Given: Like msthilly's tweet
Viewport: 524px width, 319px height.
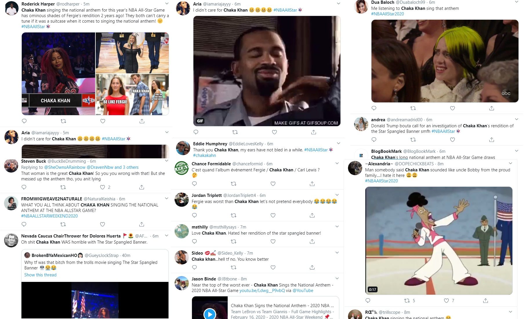Looking at the screenshot, I should (273, 241).
